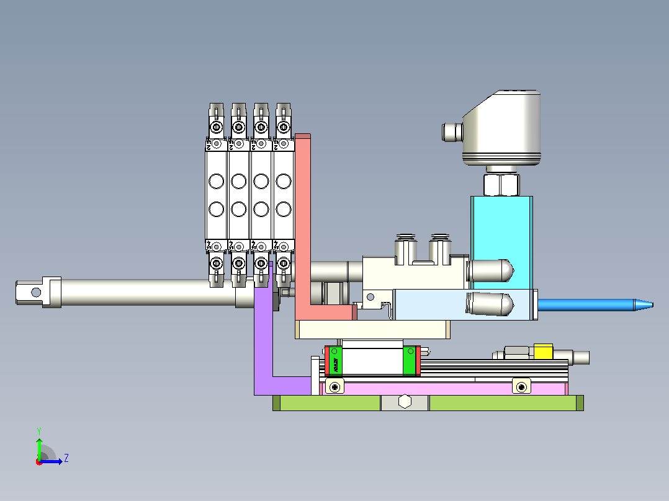669x501 pixels.
Task: Click the Z axis of the coordinate triad
Action: [52, 461]
